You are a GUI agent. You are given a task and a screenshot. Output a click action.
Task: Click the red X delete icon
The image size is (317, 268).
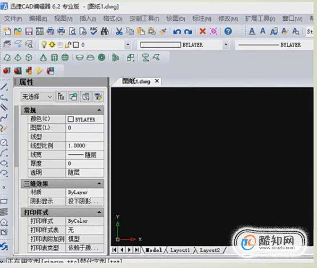click(203, 31)
